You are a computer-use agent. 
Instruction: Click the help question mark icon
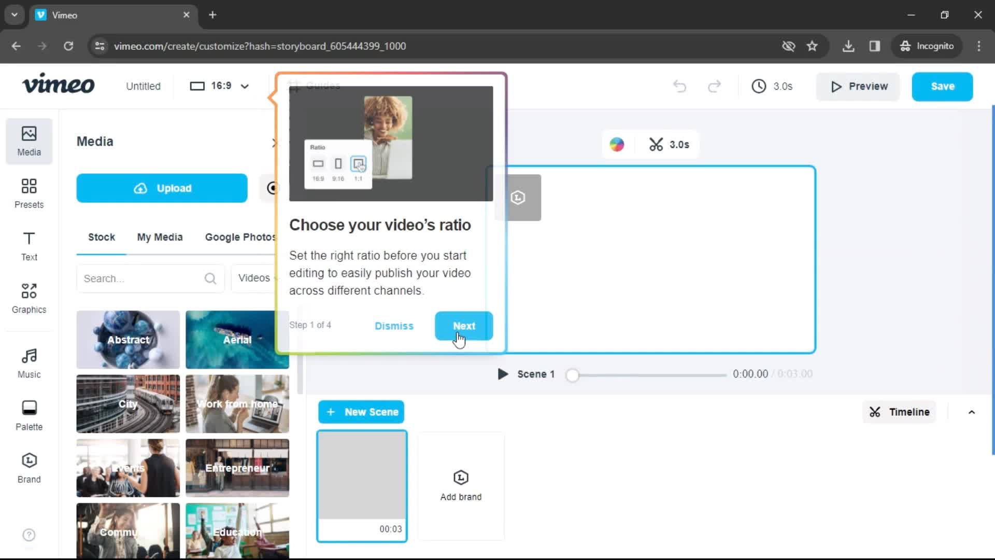29,535
